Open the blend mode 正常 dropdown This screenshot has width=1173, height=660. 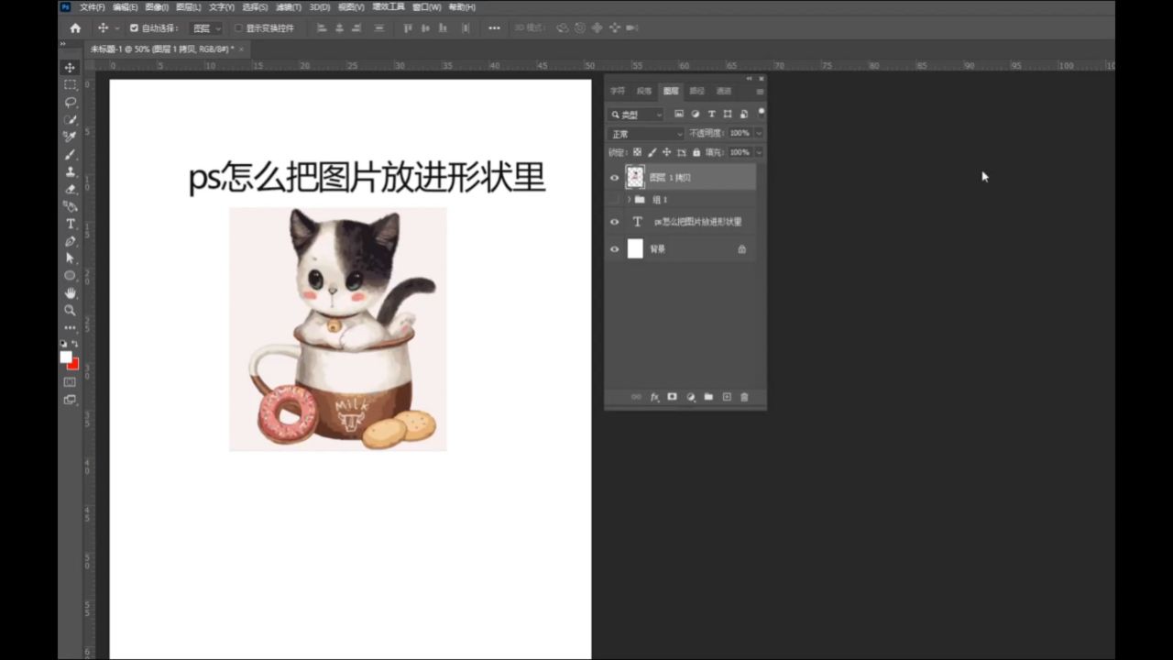646,134
